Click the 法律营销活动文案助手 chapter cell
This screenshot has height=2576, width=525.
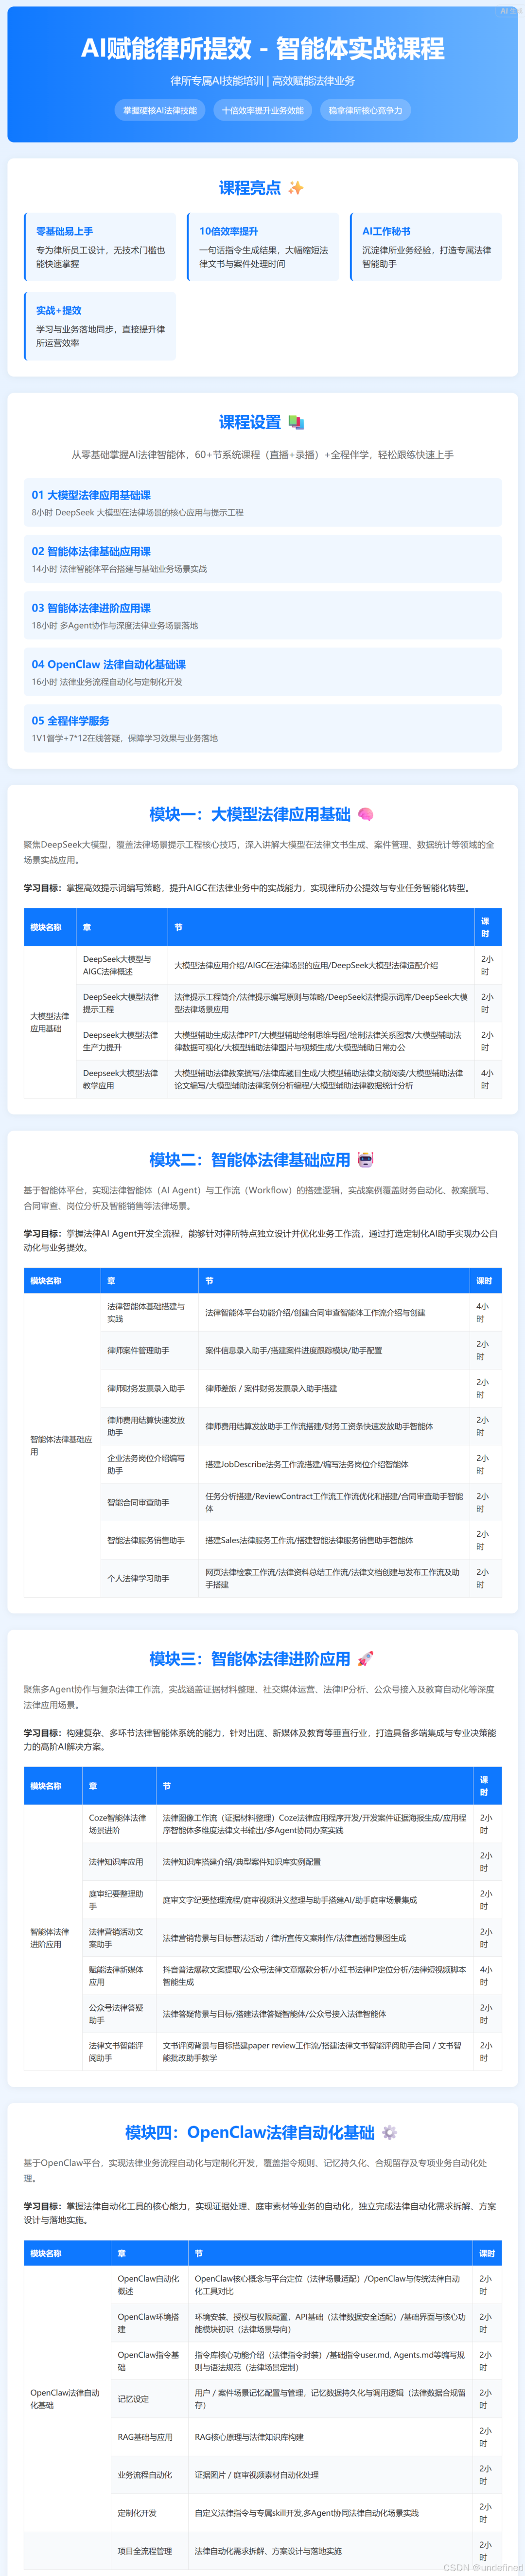(x=119, y=1938)
